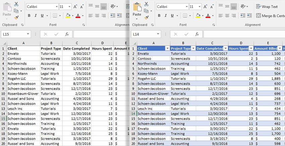Click formula bar input in right window
Viewport: 285px width, 146px height.
pyautogui.click(x=244, y=34)
